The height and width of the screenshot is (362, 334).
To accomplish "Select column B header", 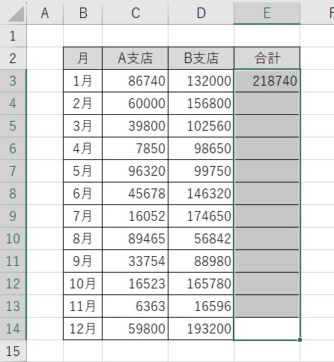I will tap(83, 13).
